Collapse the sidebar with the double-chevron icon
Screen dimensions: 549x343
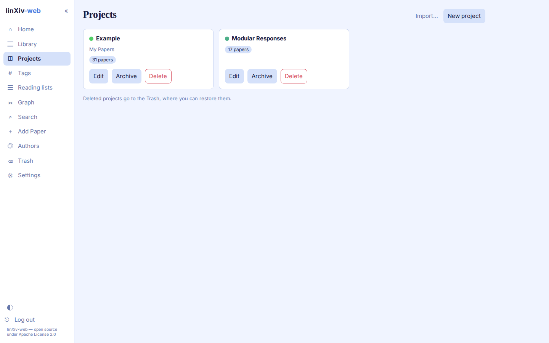[x=66, y=11]
